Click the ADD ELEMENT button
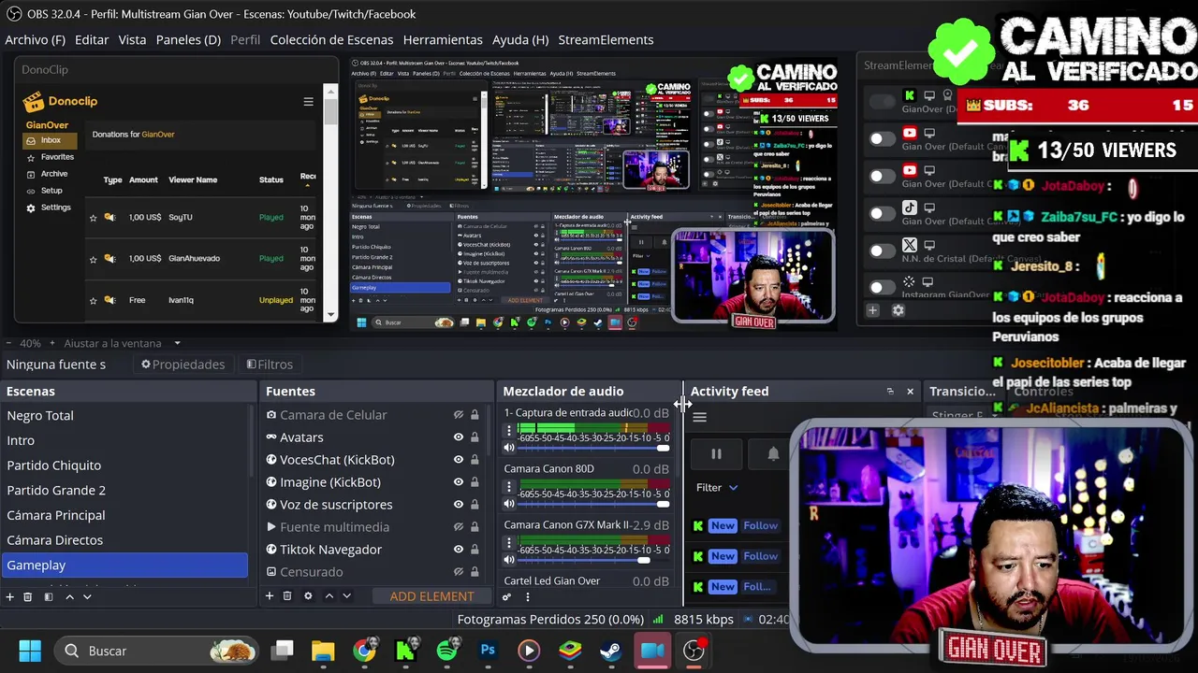 point(431,596)
